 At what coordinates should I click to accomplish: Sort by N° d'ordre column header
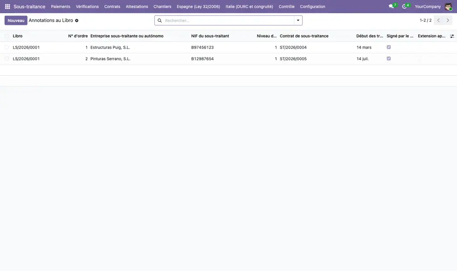pyautogui.click(x=78, y=36)
